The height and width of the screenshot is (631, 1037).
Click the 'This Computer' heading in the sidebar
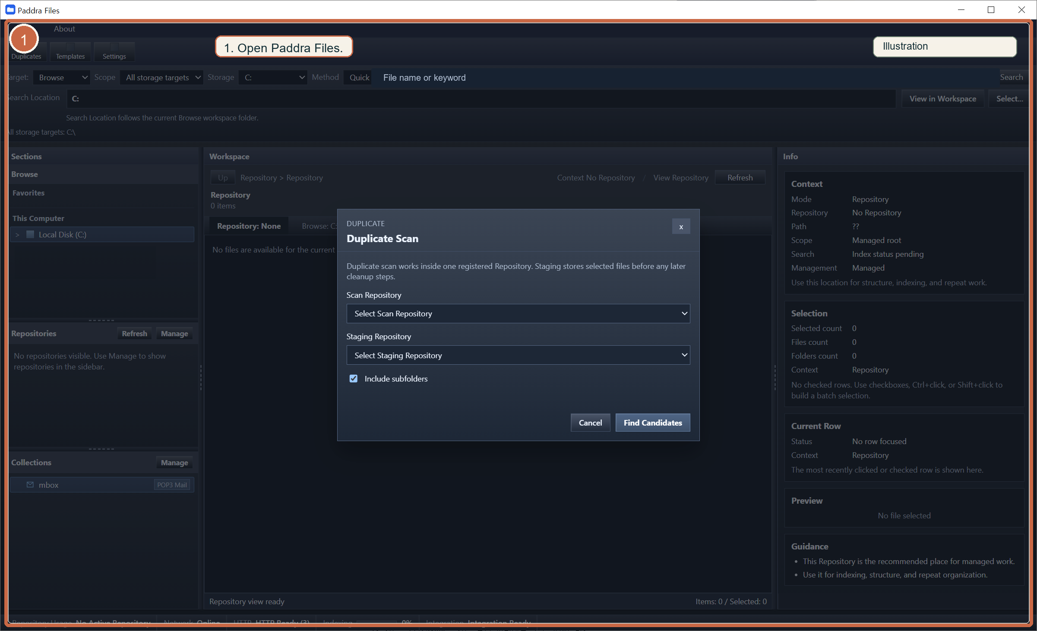(x=38, y=218)
